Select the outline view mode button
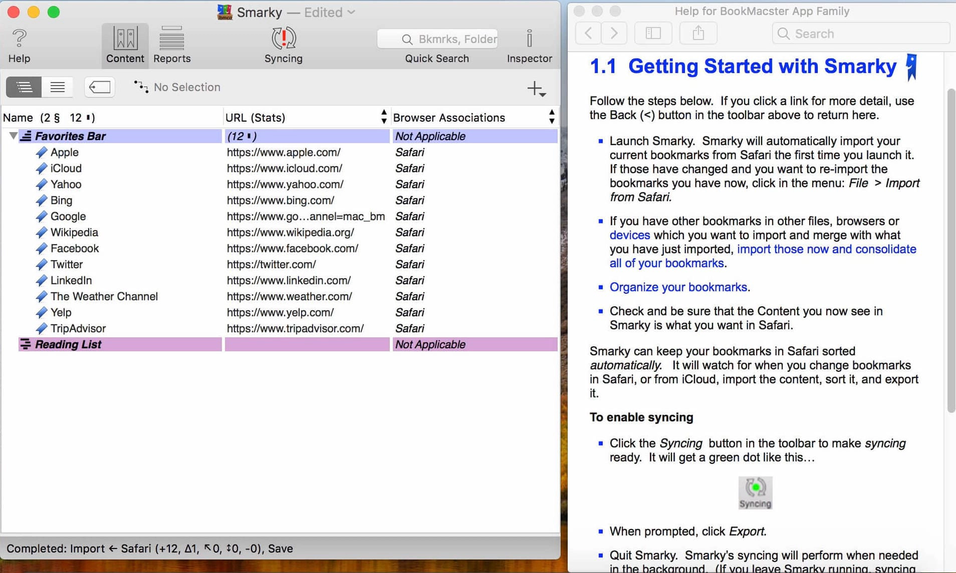Viewport: 956px width, 573px height. click(24, 87)
